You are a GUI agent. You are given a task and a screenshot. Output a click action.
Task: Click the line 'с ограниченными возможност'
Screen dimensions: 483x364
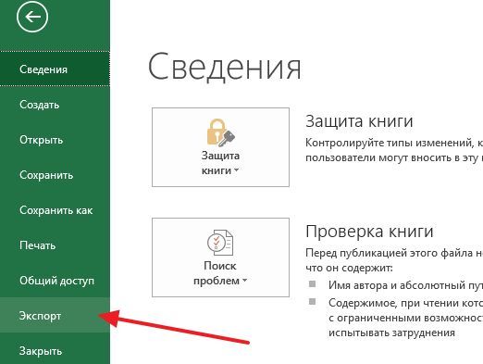(x=405, y=318)
